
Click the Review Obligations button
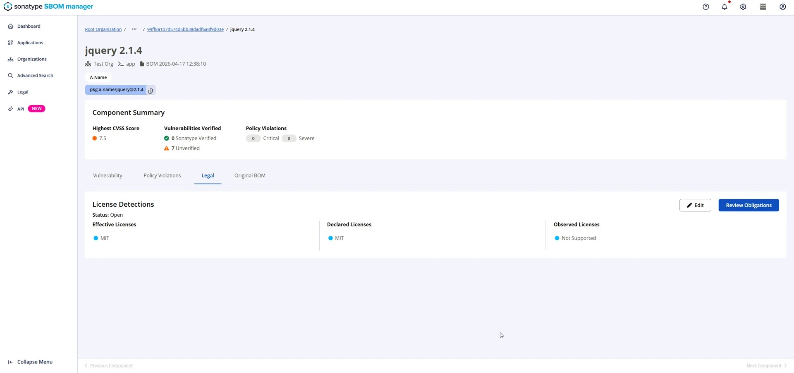click(x=749, y=206)
